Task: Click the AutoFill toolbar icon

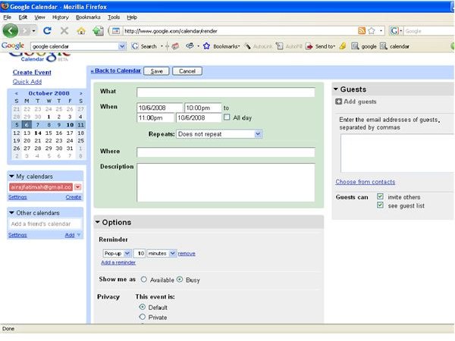Action: point(279,46)
